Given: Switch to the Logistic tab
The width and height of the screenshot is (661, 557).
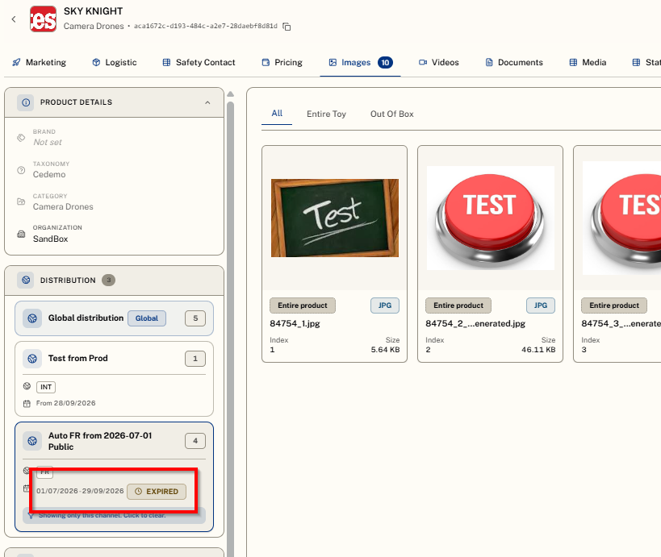Looking at the screenshot, I should point(115,62).
